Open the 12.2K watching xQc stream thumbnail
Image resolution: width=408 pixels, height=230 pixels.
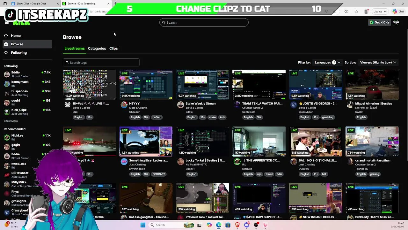pos(90,85)
